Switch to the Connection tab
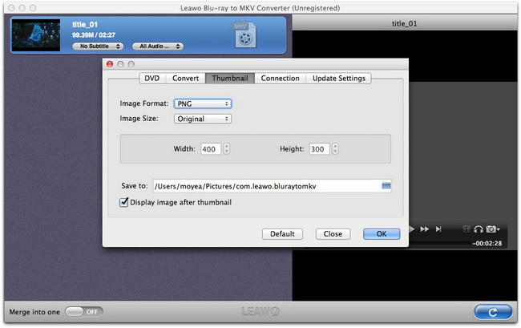The image size is (521, 328). click(x=280, y=78)
